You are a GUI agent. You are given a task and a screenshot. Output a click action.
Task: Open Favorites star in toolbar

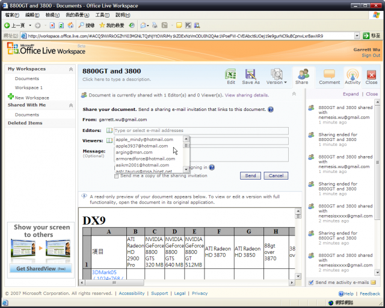(x=102, y=25)
